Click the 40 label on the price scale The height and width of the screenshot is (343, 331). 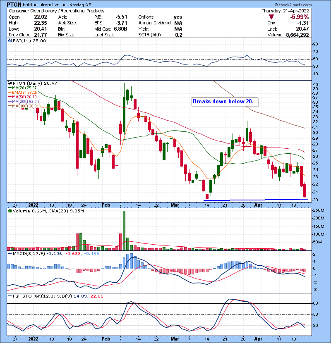click(315, 85)
